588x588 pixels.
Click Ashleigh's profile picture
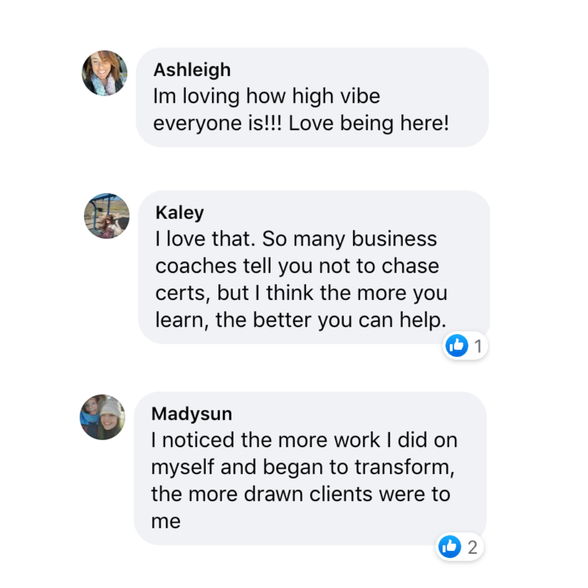click(x=105, y=73)
